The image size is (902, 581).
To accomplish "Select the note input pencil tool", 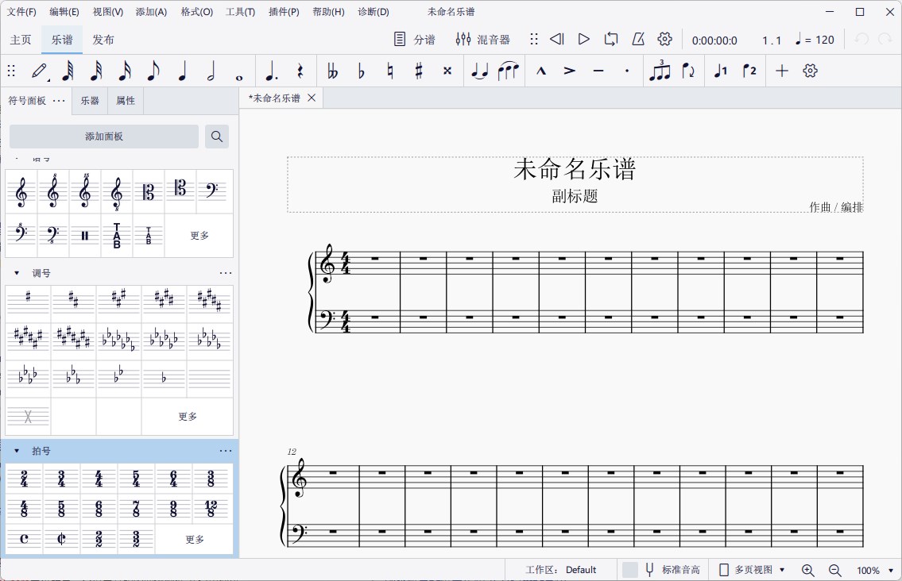I will [x=40, y=71].
